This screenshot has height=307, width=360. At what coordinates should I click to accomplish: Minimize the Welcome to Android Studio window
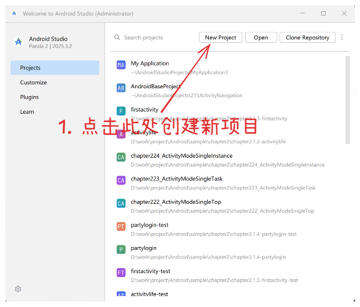(303, 13)
